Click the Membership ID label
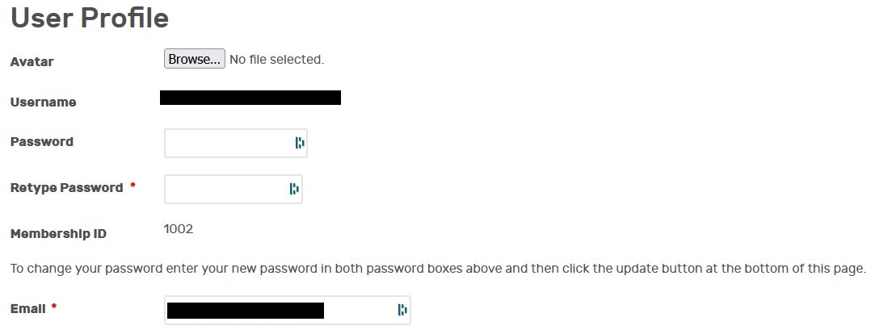This screenshot has height=330, width=871. pyautogui.click(x=58, y=234)
